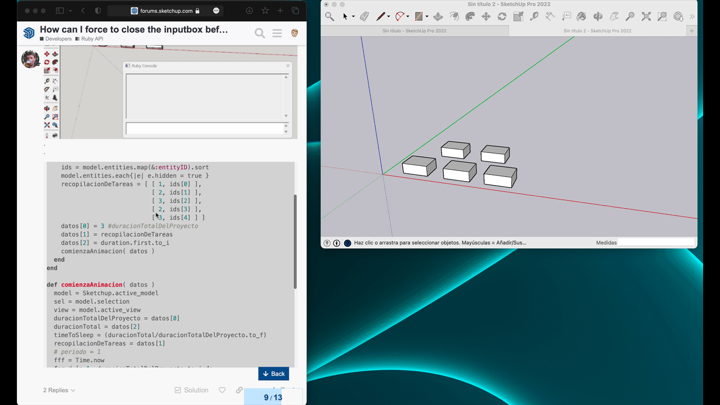The width and height of the screenshot is (720, 405).
Task: Pick the Tape Measure tool in SketchUp
Action: pos(534,17)
